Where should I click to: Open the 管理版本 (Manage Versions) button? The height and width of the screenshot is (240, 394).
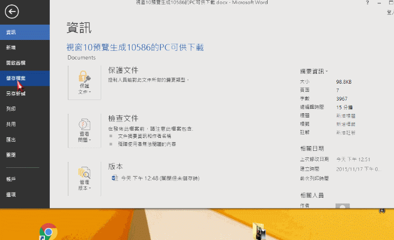pos(84,179)
